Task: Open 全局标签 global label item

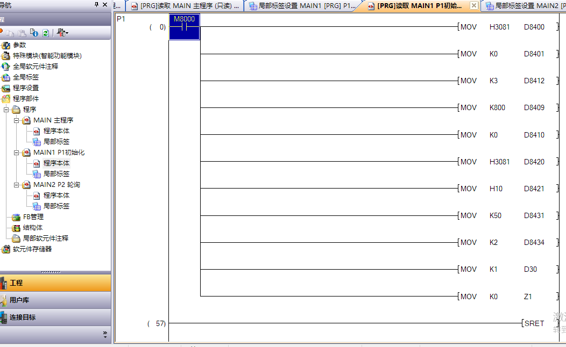Action: click(26, 77)
